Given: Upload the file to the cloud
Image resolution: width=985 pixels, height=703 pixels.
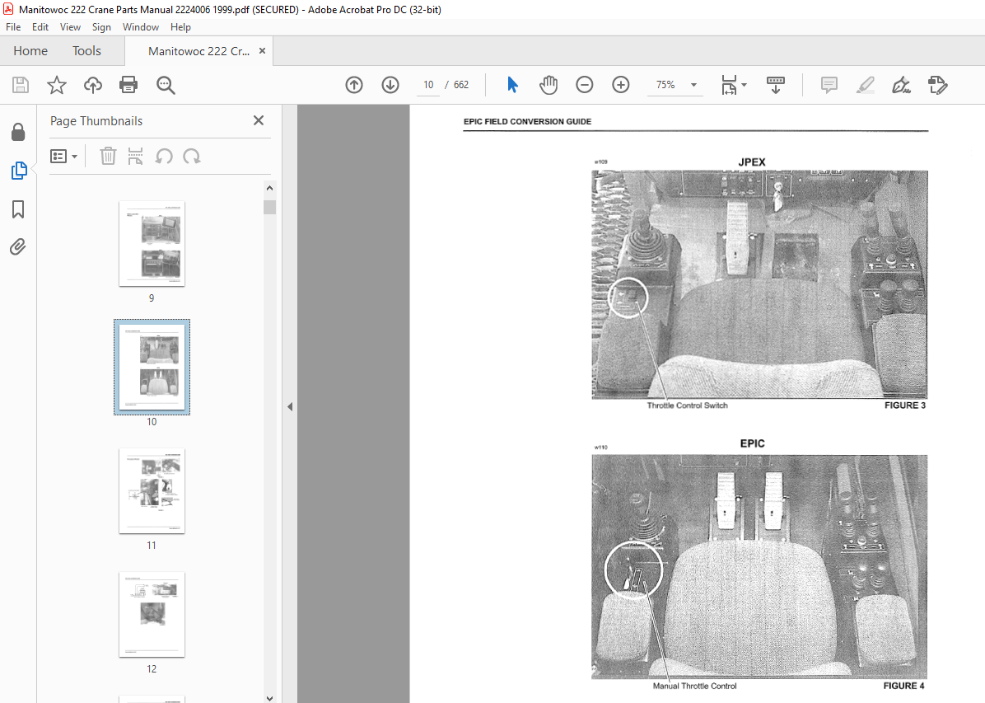Looking at the screenshot, I should coord(93,85).
